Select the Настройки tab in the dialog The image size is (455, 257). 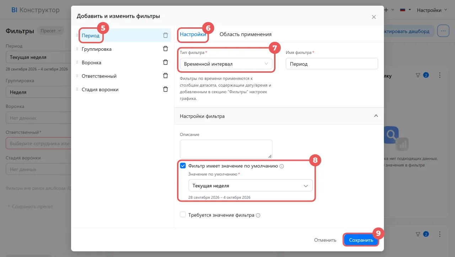[193, 34]
